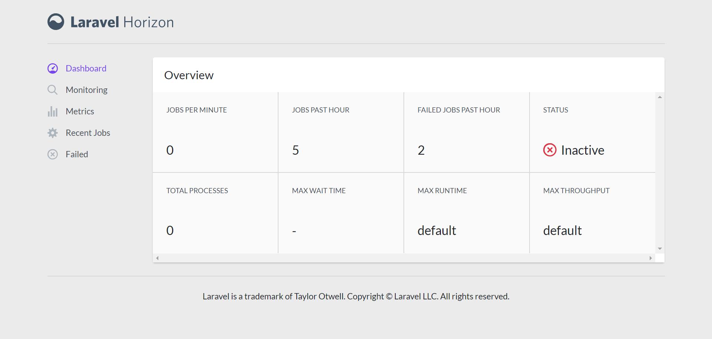Click the Laravel Horizon title text
The image size is (712, 339).
(x=122, y=22)
